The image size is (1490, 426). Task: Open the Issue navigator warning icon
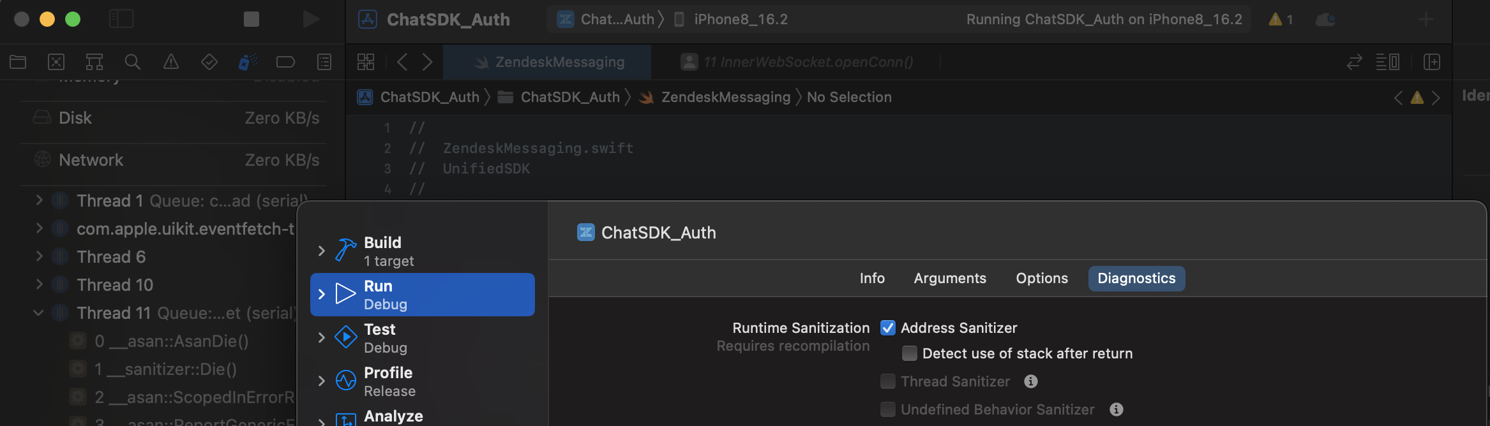(x=170, y=62)
